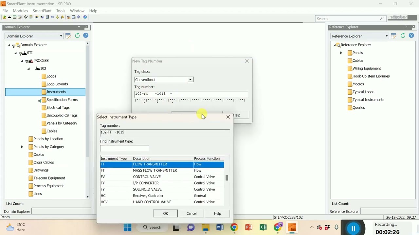Click Help in Select Instrument Type dialog
This screenshot has width=419, height=235.
217,213
